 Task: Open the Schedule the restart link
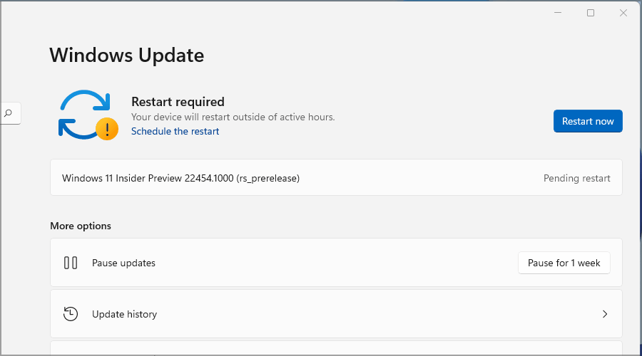175,132
